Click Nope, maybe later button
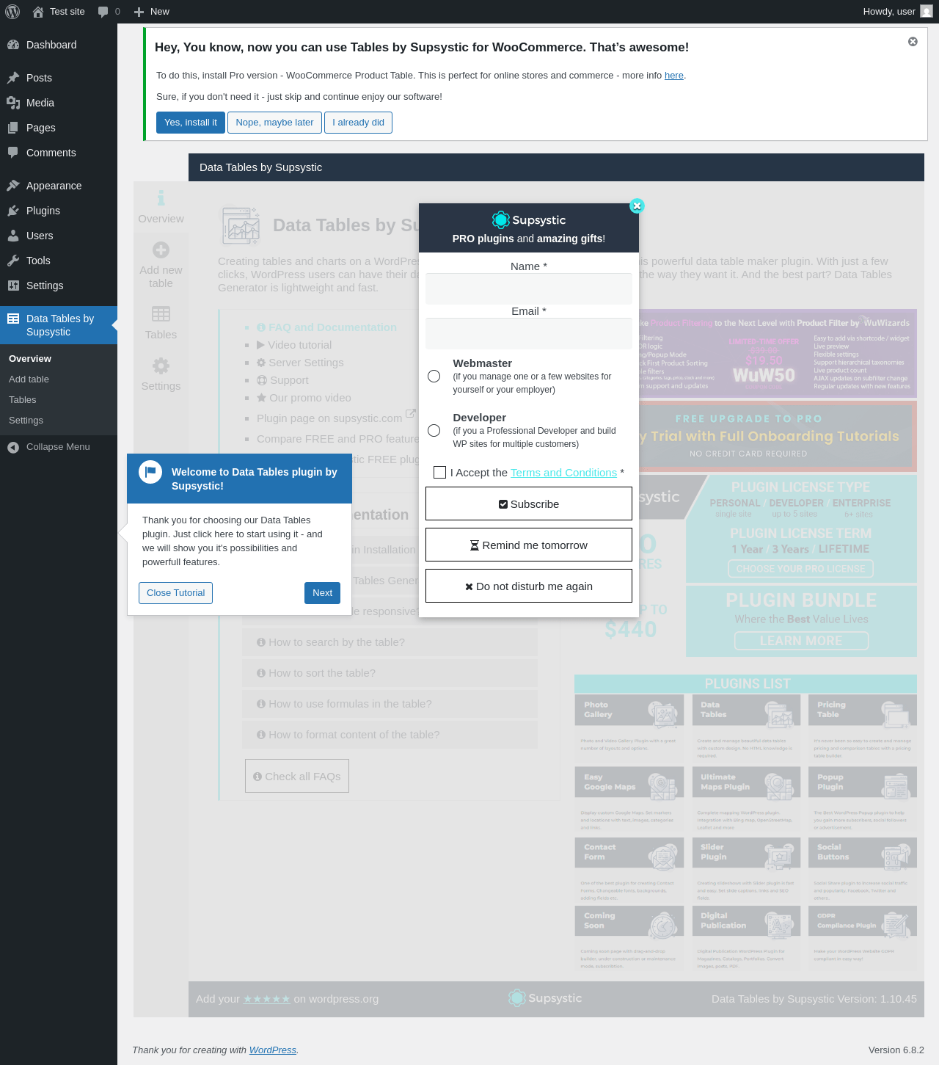 [x=274, y=123]
